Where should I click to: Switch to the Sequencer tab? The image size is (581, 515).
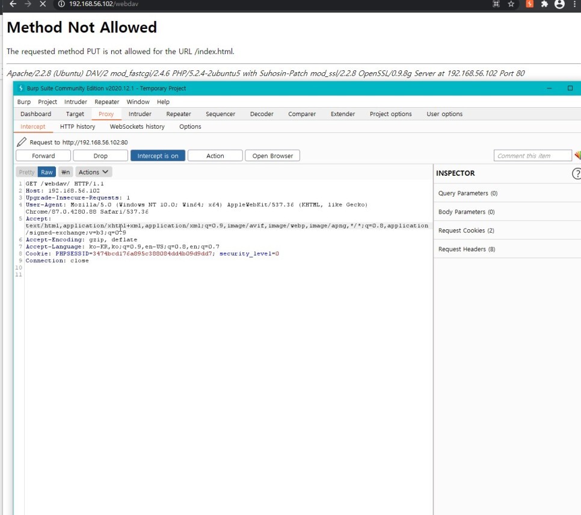pos(221,114)
